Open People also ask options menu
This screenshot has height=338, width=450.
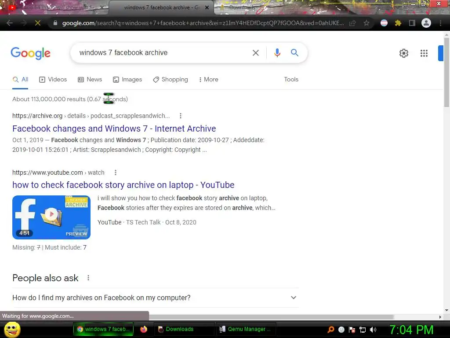pos(88,278)
